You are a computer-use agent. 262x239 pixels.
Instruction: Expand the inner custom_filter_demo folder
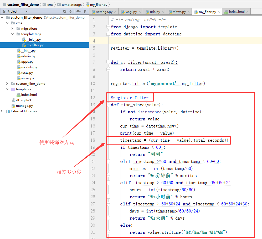point(7,83)
